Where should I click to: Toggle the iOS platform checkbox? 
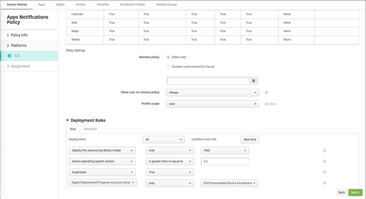pyautogui.click(x=10, y=56)
